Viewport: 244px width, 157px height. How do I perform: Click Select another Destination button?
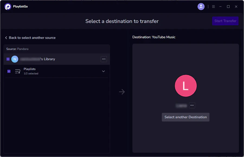[185, 117]
